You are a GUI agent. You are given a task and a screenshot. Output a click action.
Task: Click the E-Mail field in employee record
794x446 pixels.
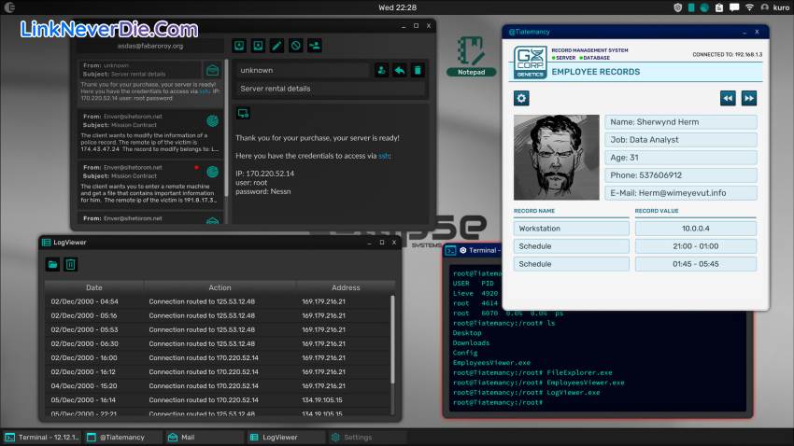(681, 193)
